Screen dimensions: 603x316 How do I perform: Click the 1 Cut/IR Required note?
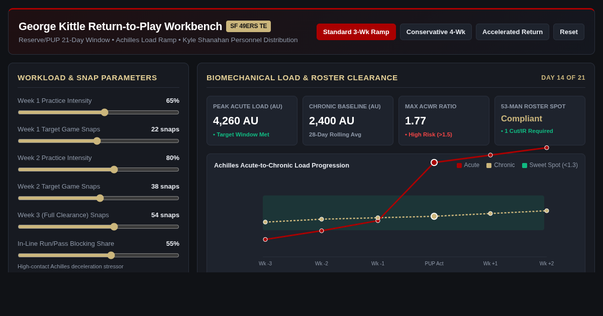click(x=527, y=131)
